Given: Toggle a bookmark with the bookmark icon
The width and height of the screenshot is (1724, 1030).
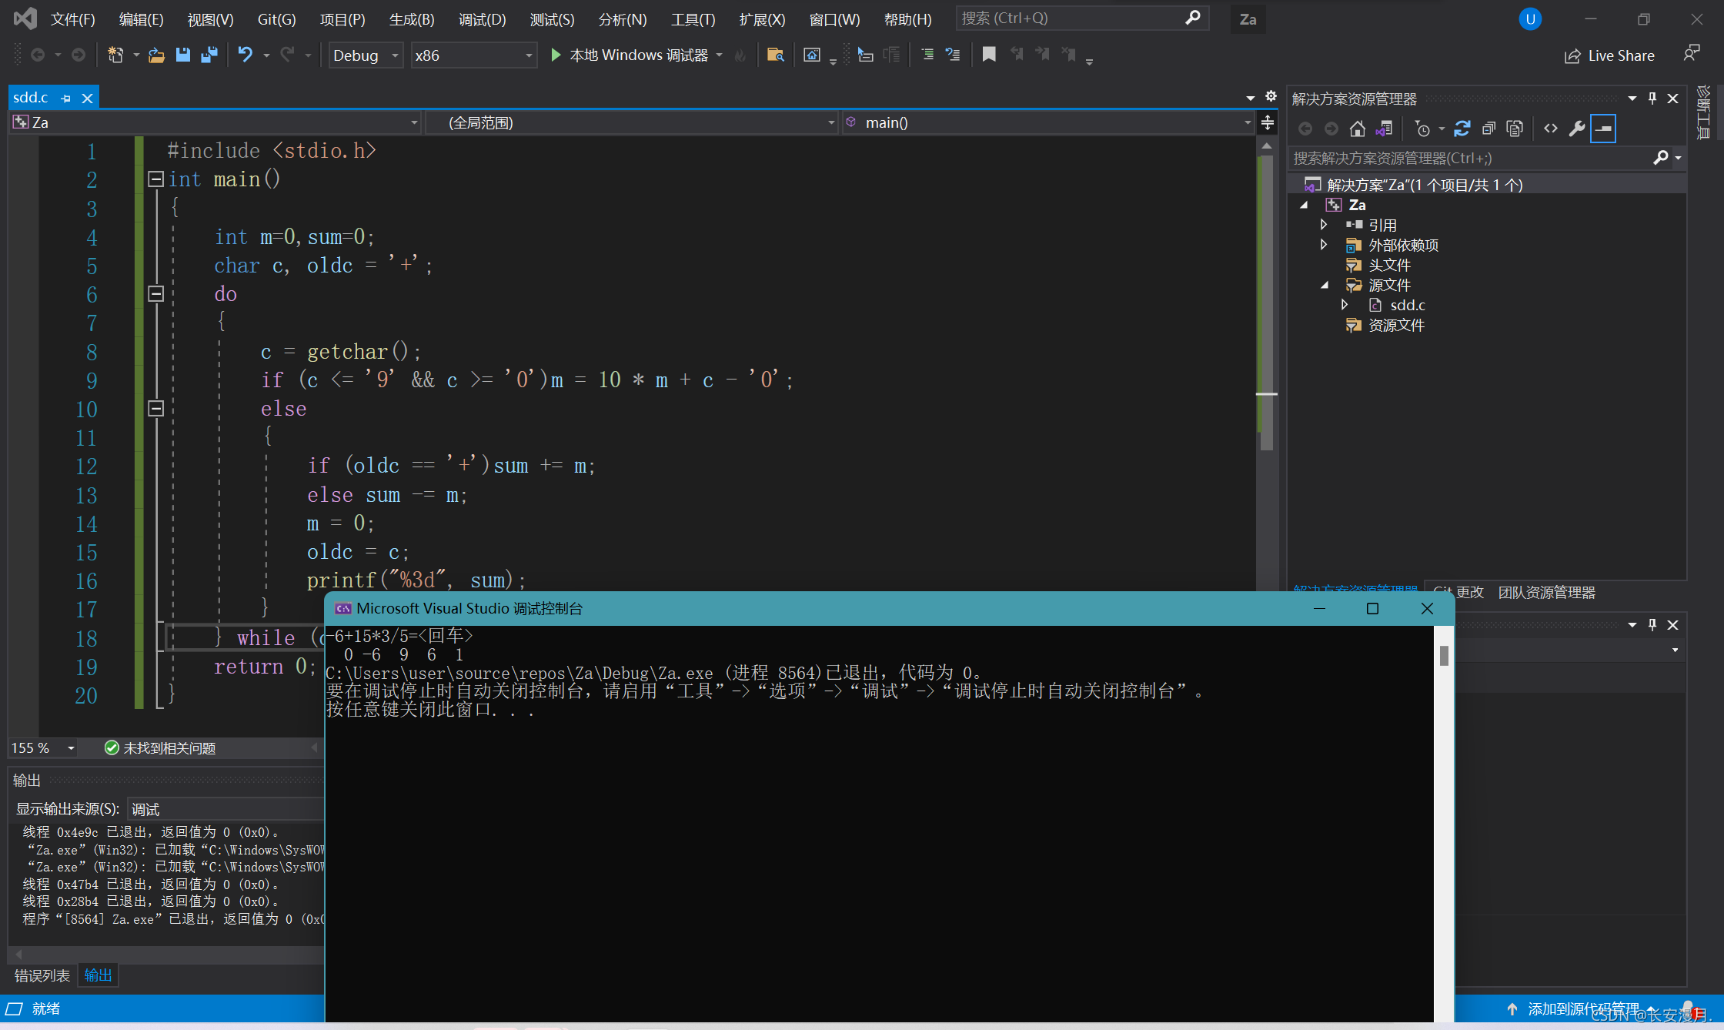Looking at the screenshot, I should (989, 55).
